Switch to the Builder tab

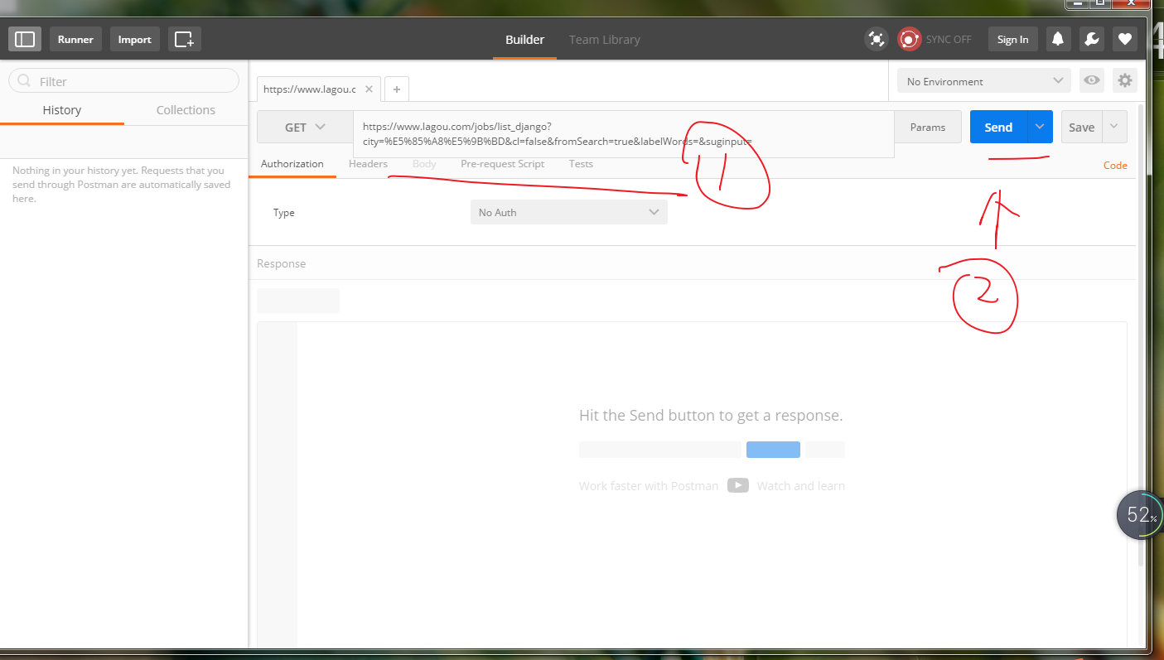pyautogui.click(x=525, y=39)
